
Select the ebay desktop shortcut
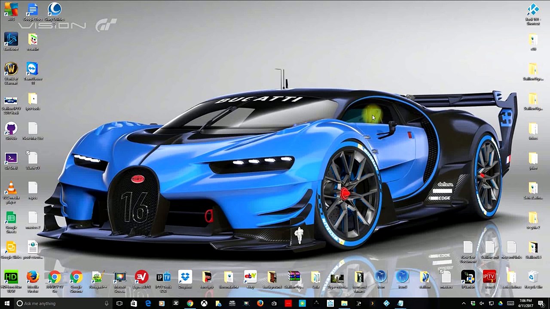(250, 280)
